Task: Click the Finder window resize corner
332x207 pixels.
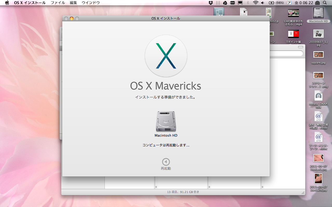Action: [x=303, y=193]
